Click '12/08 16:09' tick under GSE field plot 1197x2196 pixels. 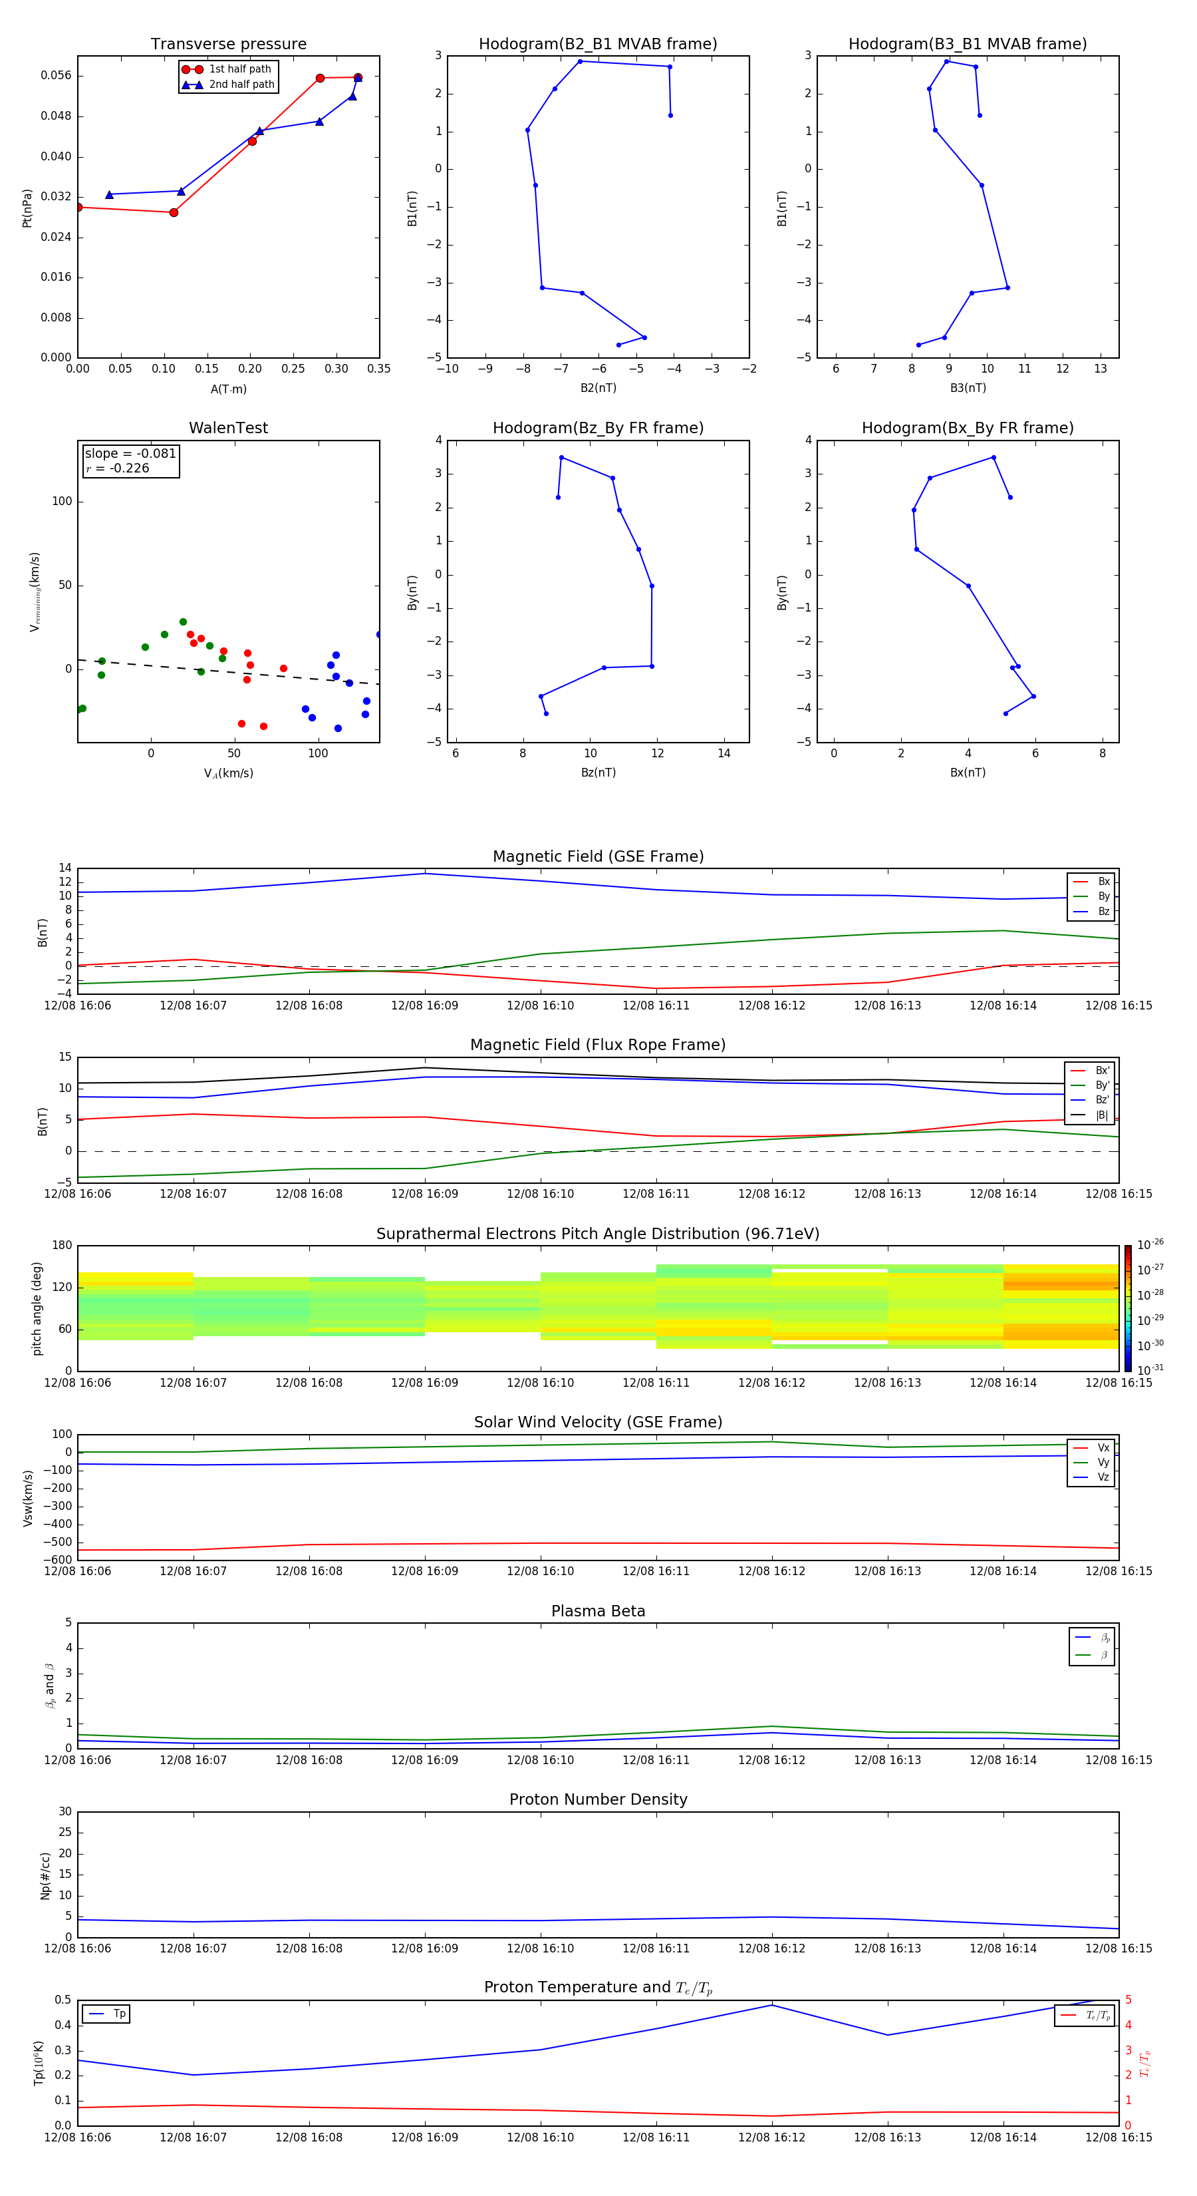424,1006
